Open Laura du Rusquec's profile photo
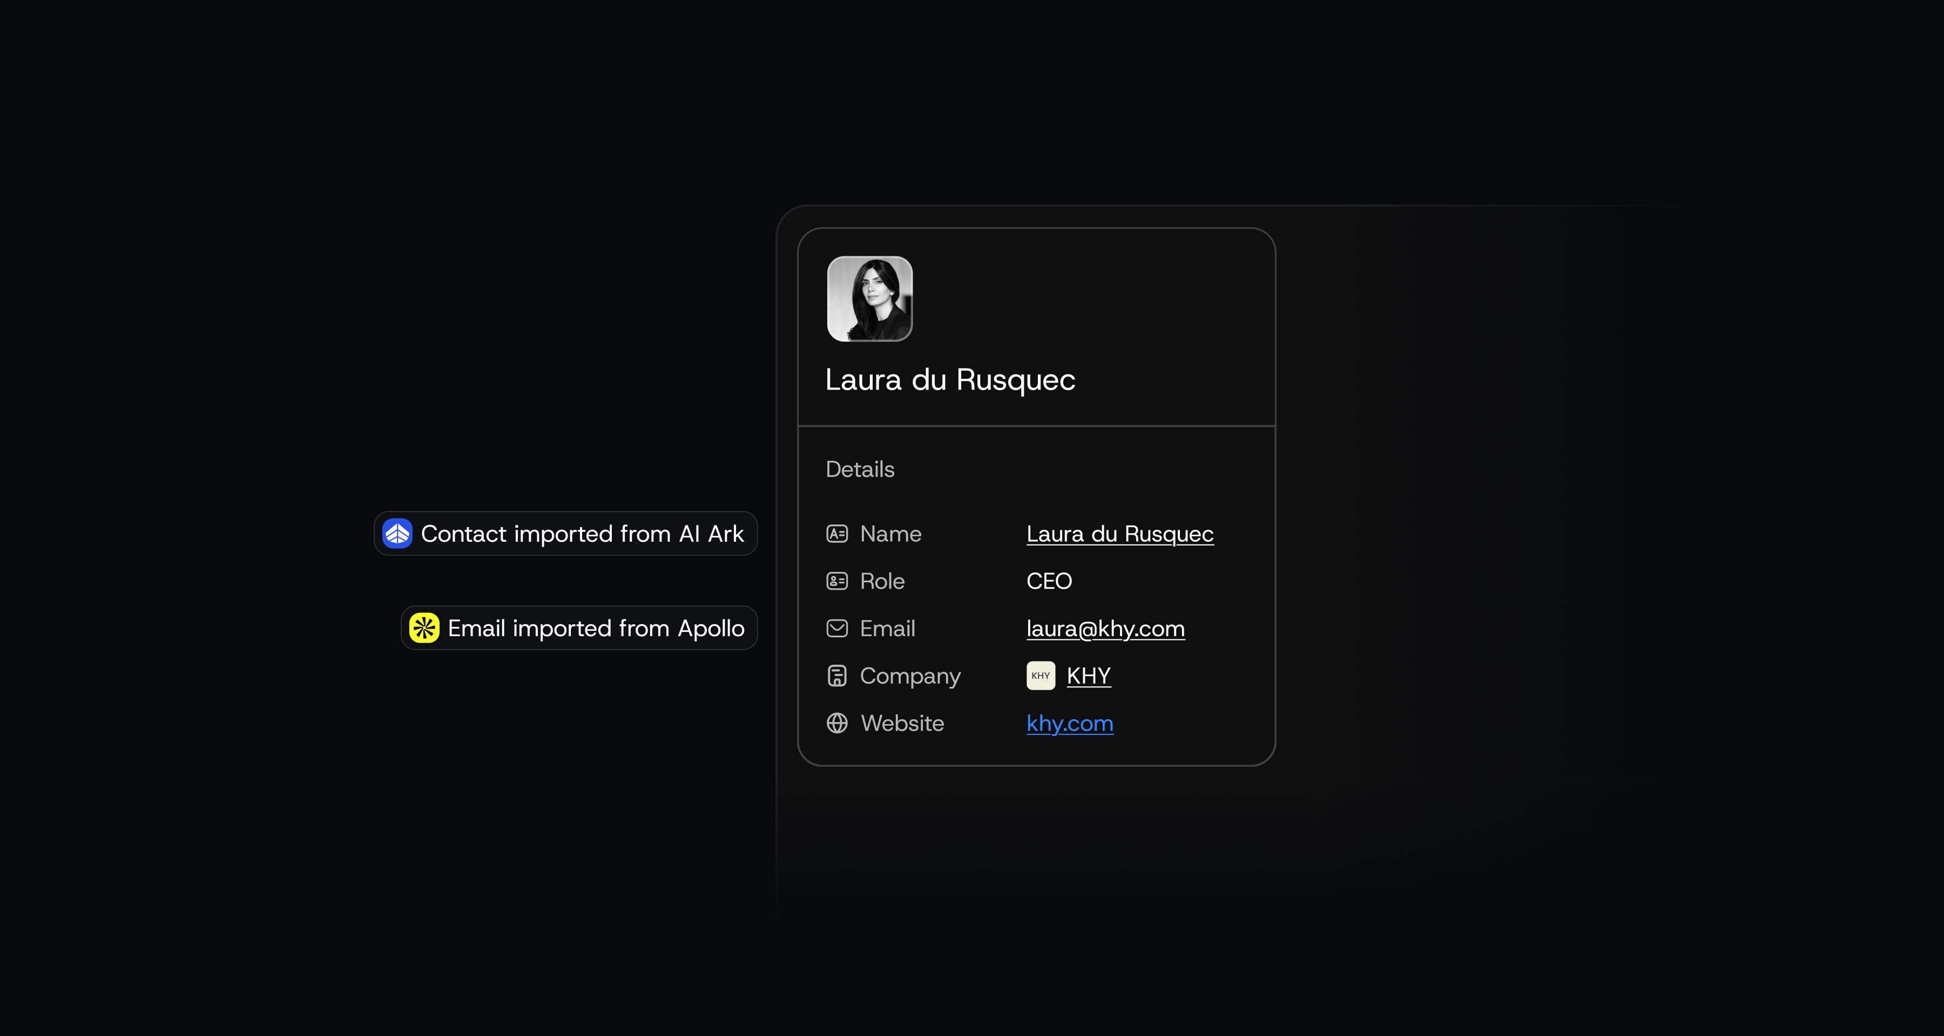Screen dimensions: 1944x1036 pos(870,298)
